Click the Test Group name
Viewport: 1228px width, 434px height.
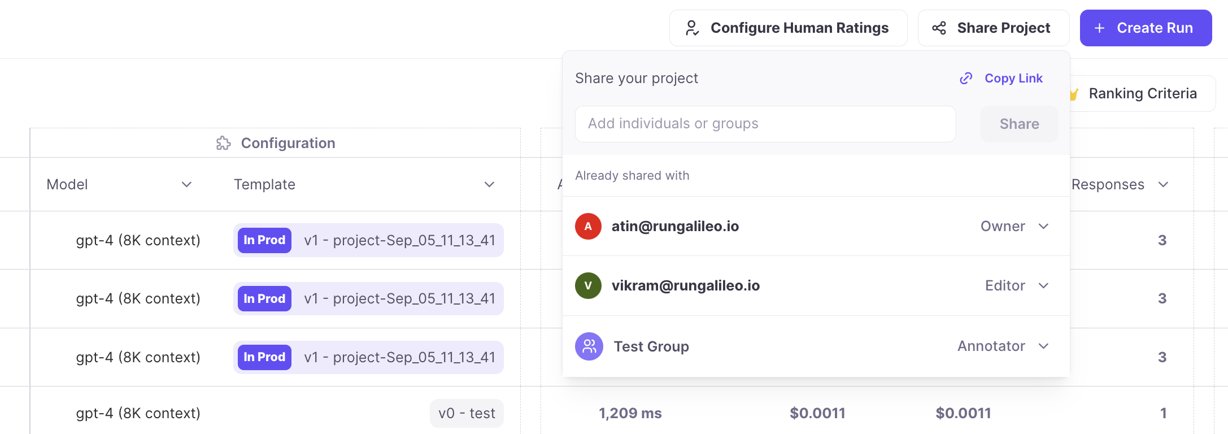click(x=651, y=346)
